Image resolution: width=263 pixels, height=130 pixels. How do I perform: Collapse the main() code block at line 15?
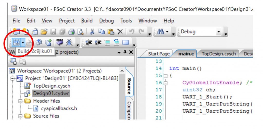tap(166, 76)
